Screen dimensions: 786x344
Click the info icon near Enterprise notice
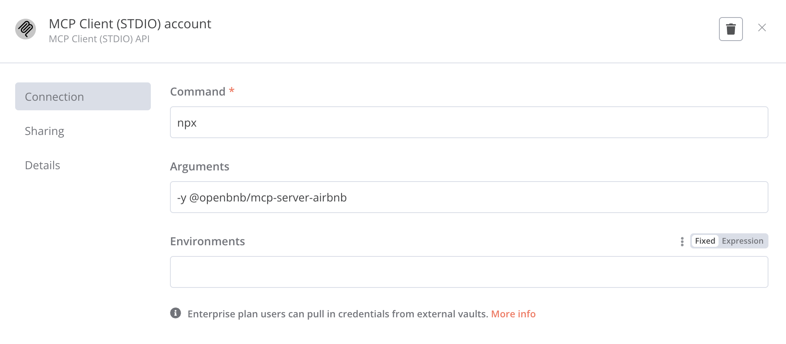coord(176,313)
